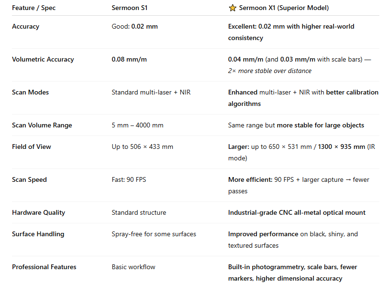This screenshot has height=304, width=388.
Task: Click the "Accuracy" row label
Action: [25, 27]
